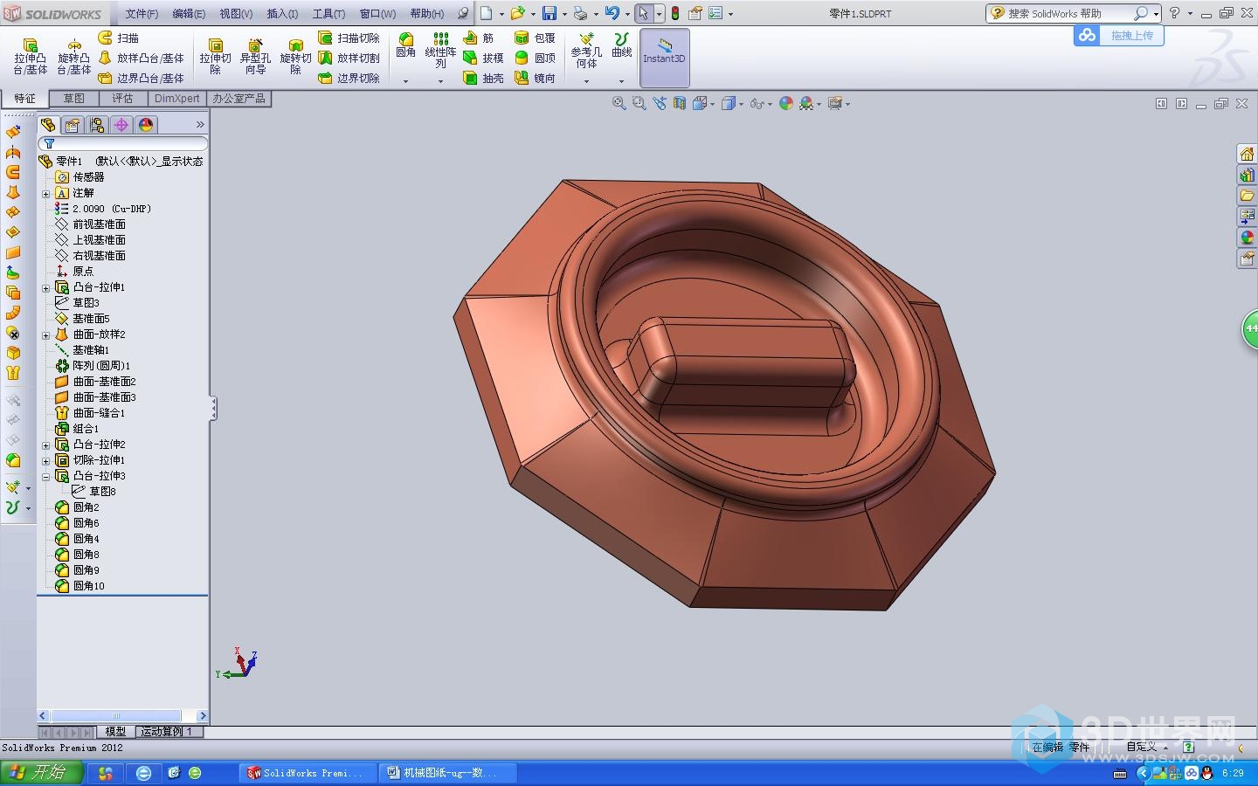Expand the 凸台-拉伸1 feature node
Viewport: 1258px width, 786px height.
click(46, 287)
